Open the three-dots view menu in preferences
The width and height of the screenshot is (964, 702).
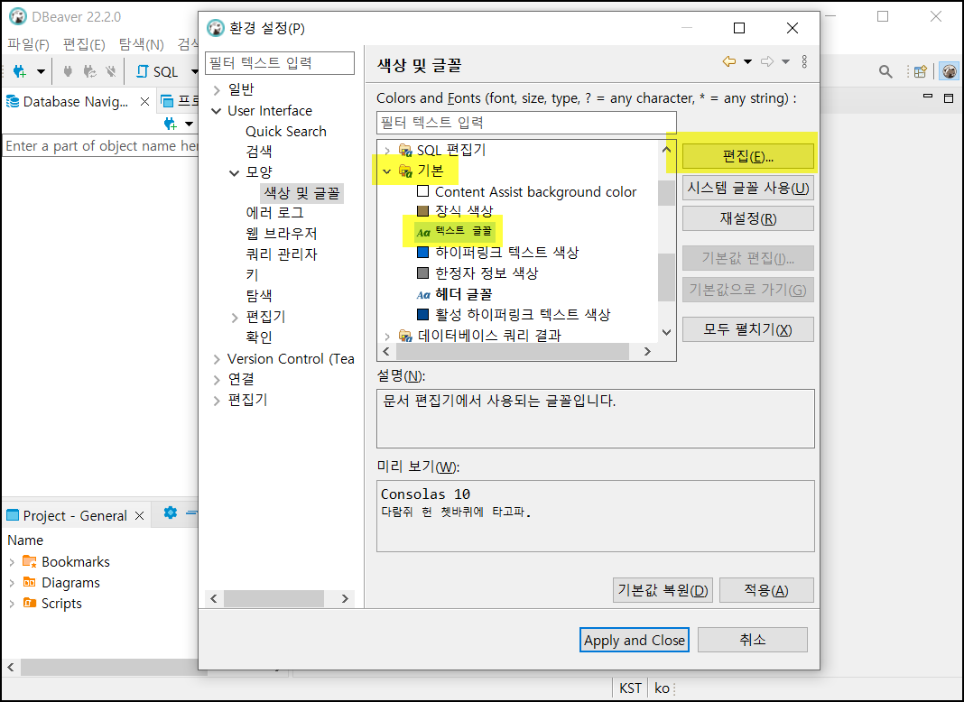coord(804,61)
